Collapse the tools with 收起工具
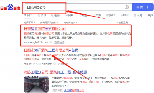 point(122,22)
